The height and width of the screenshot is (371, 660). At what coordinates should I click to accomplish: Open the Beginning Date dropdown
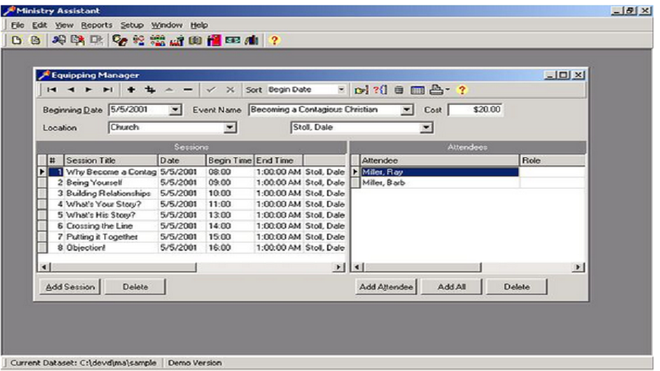tap(175, 110)
